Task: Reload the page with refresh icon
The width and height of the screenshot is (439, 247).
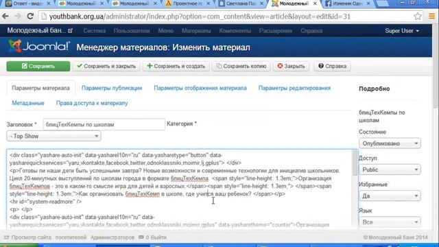Action: pyautogui.click(x=30, y=16)
